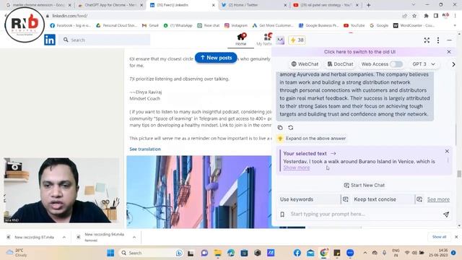Dismiss the old UI banner

pyautogui.click(x=449, y=52)
